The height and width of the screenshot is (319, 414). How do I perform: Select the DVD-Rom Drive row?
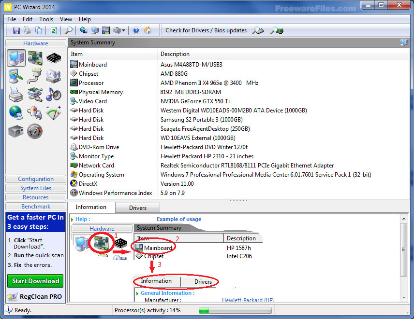pos(239,147)
